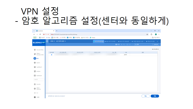193x109 pixels.
Task: Switch to the domain whitelist settings tab
Action: coord(138,41)
